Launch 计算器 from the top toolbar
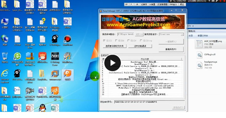Image resolution: width=226 pixels, height=118 pixels. point(152,5)
